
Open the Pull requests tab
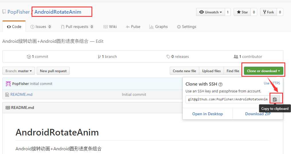[x=77, y=27]
